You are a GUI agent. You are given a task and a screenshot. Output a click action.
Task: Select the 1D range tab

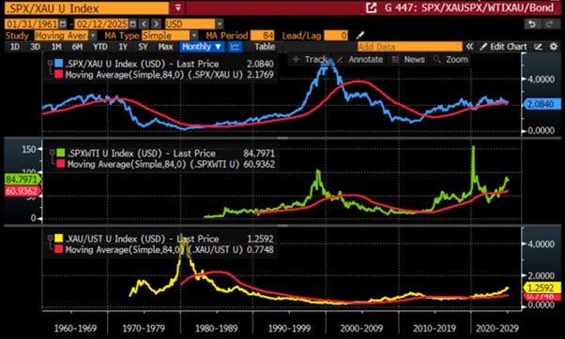(15, 47)
